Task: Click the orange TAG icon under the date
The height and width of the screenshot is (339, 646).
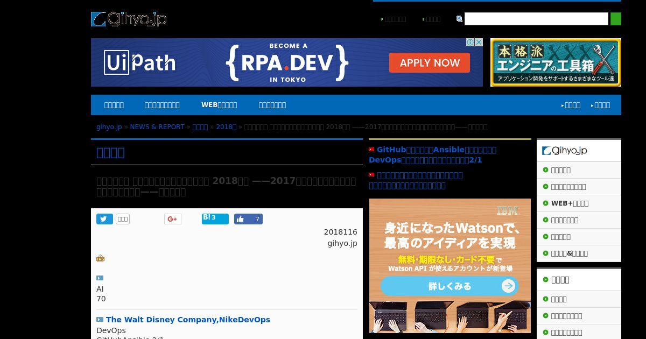Action: (100, 258)
